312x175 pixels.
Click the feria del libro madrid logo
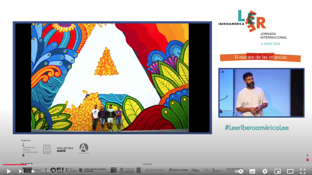coord(65,149)
